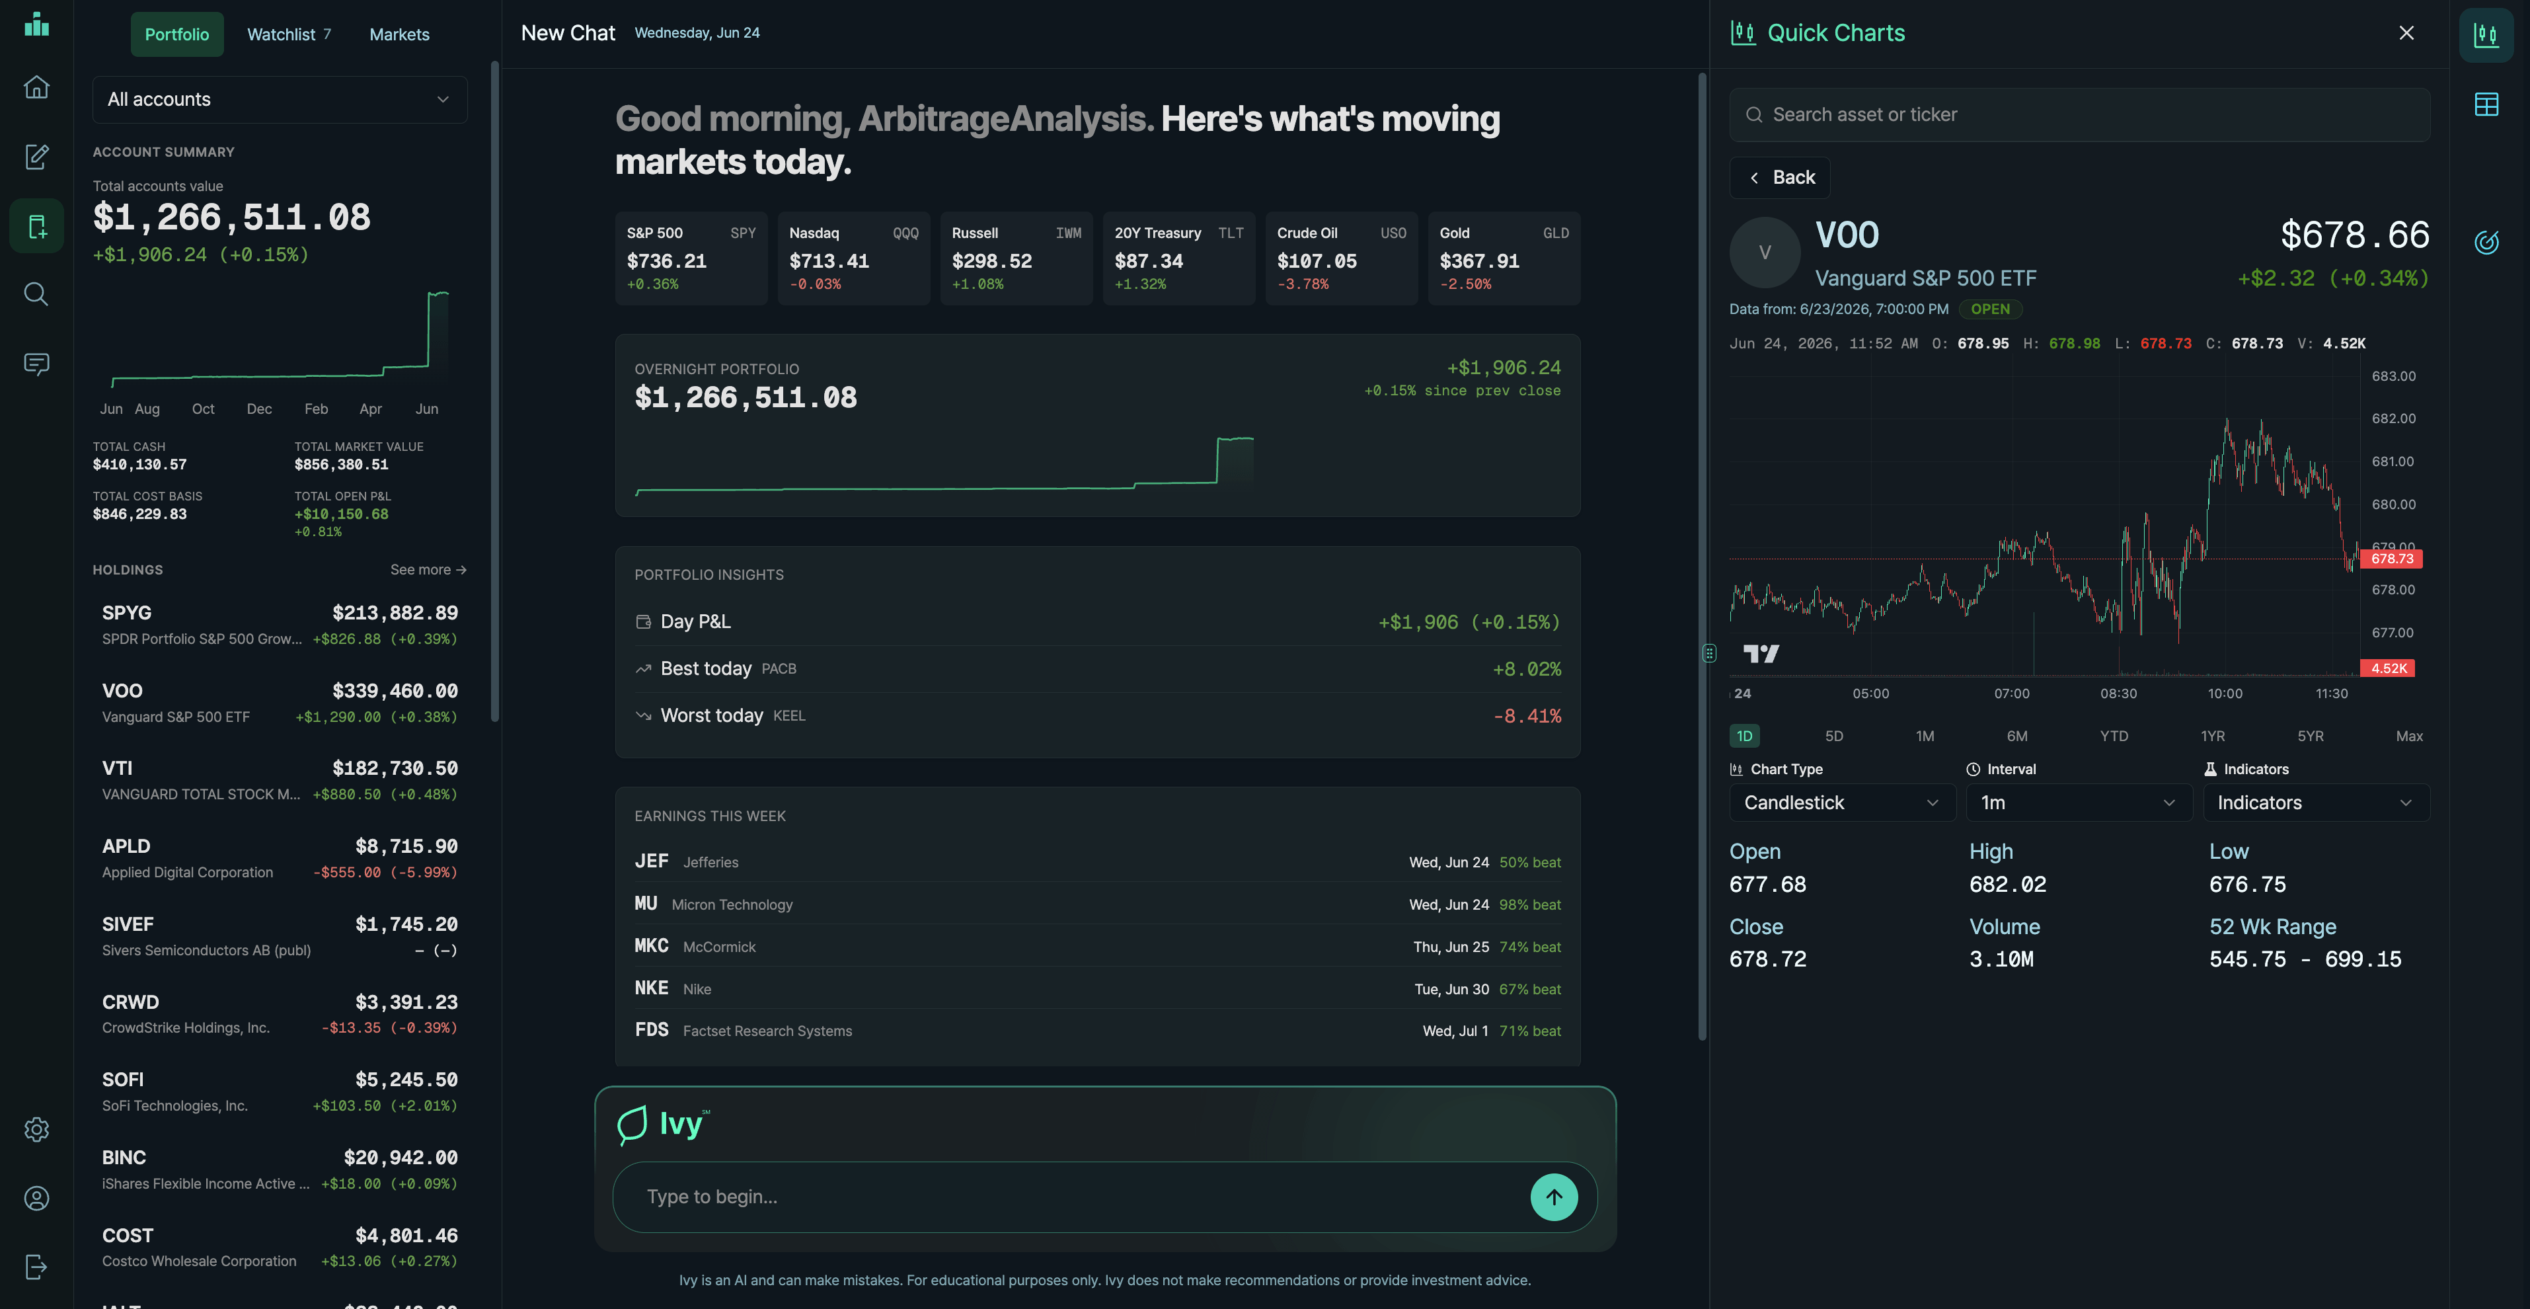Image resolution: width=2530 pixels, height=1309 pixels.
Task: Open the 1m interval dropdown
Action: [x=2079, y=803]
